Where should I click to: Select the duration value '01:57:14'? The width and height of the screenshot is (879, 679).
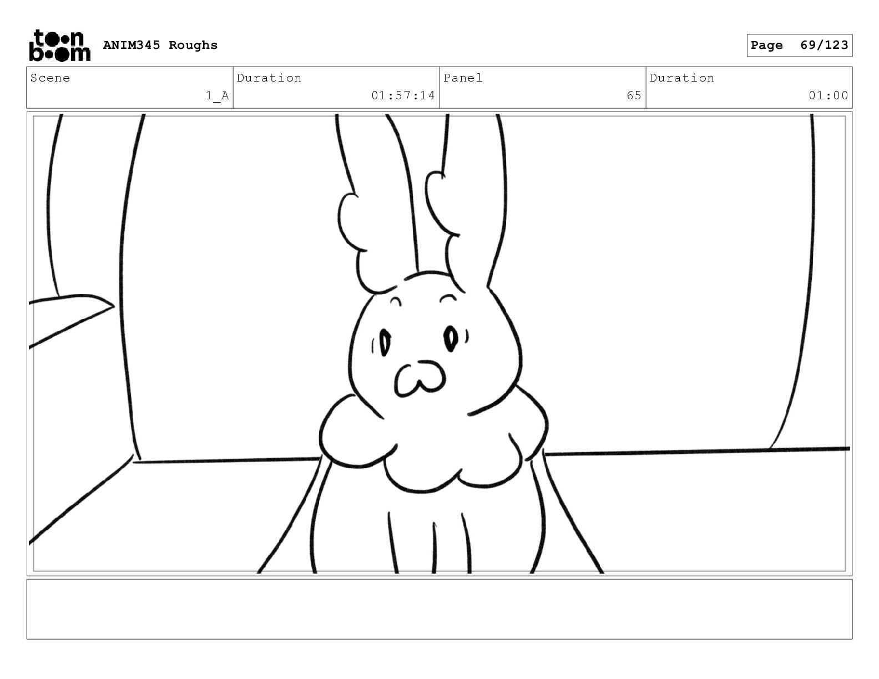pyautogui.click(x=403, y=95)
